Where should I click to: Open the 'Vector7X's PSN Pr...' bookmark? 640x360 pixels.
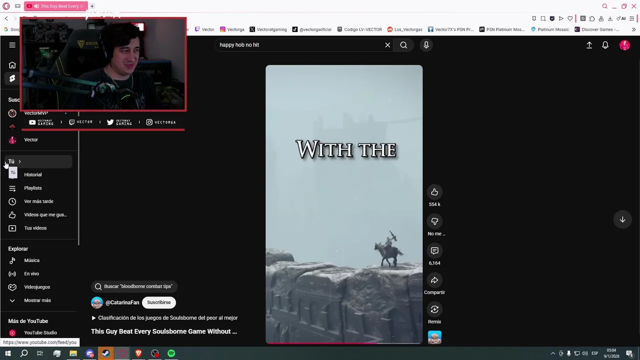[x=450, y=29]
